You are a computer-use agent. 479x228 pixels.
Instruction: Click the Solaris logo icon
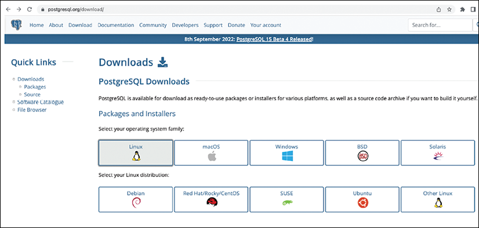438,156
